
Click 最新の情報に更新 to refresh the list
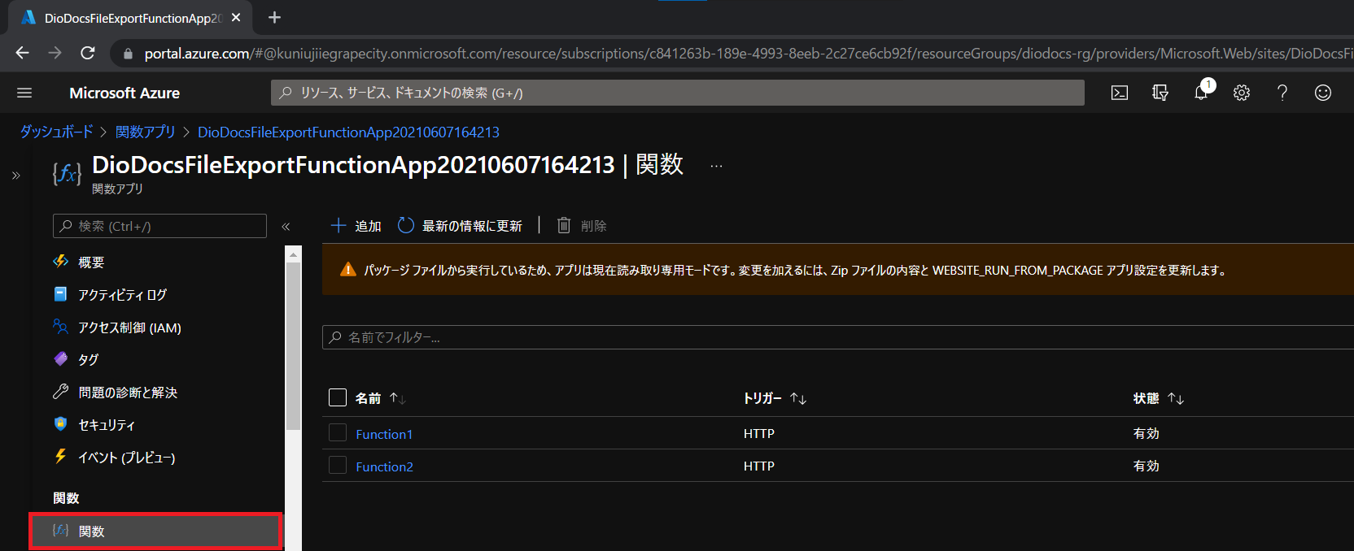click(x=460, y=225)
